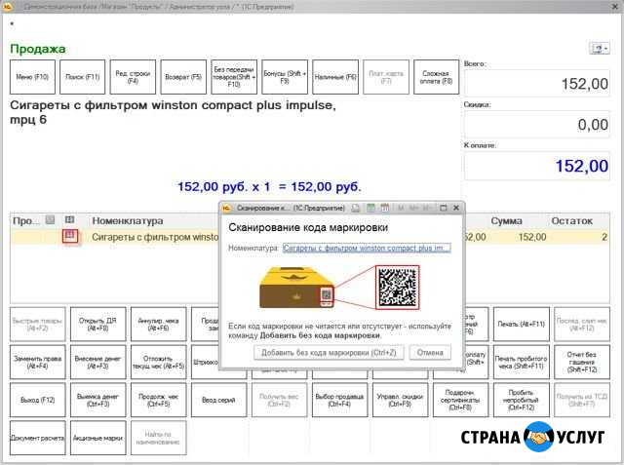This screenshot has width=624, height=465.
Task: Click Подарочн. сертификаты (Ctrl+F8) button
Action: coord(461,400)
